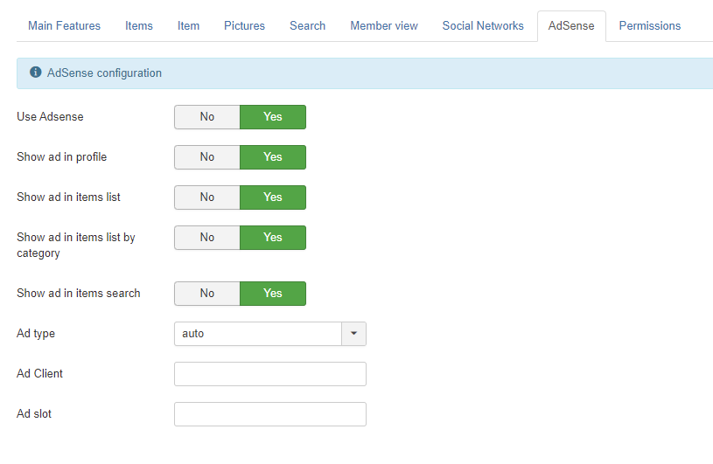The width and height of the screenshot is (713, 464).
Task: Click the 'Ad type' label
Action: click(36, 334)
